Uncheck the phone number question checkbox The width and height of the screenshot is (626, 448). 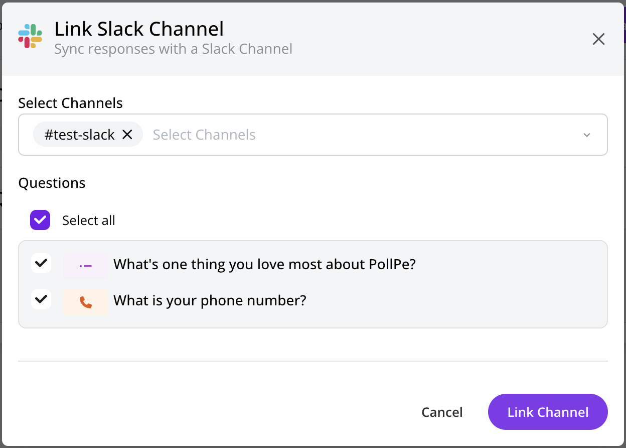click(x=41, y=300)
